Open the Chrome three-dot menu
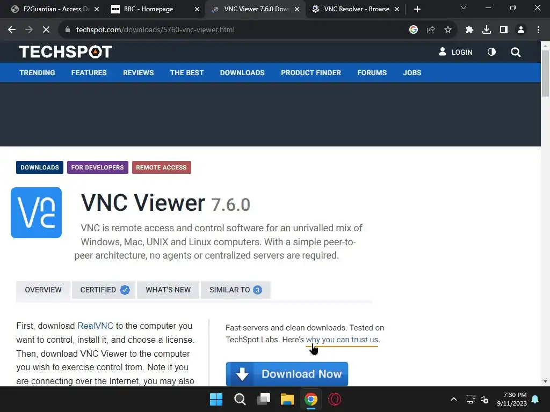This screenshot has height=412, width=550. point(538,30)
